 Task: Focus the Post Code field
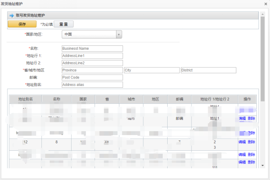click(92, 78)
